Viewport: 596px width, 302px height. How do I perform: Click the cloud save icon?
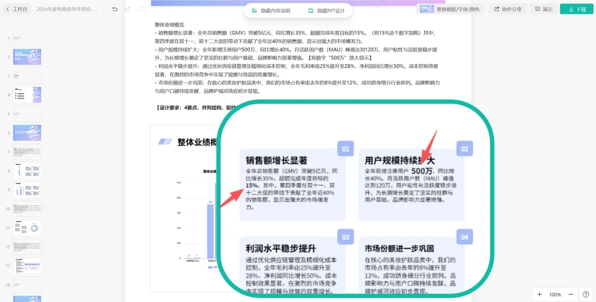(x=142, y=9)
